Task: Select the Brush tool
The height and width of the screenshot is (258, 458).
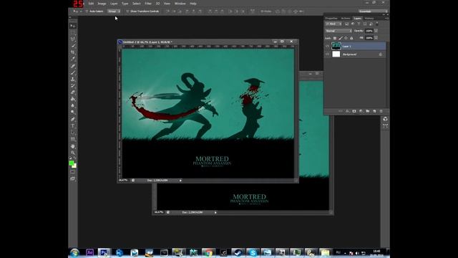Action: point(73,72)
